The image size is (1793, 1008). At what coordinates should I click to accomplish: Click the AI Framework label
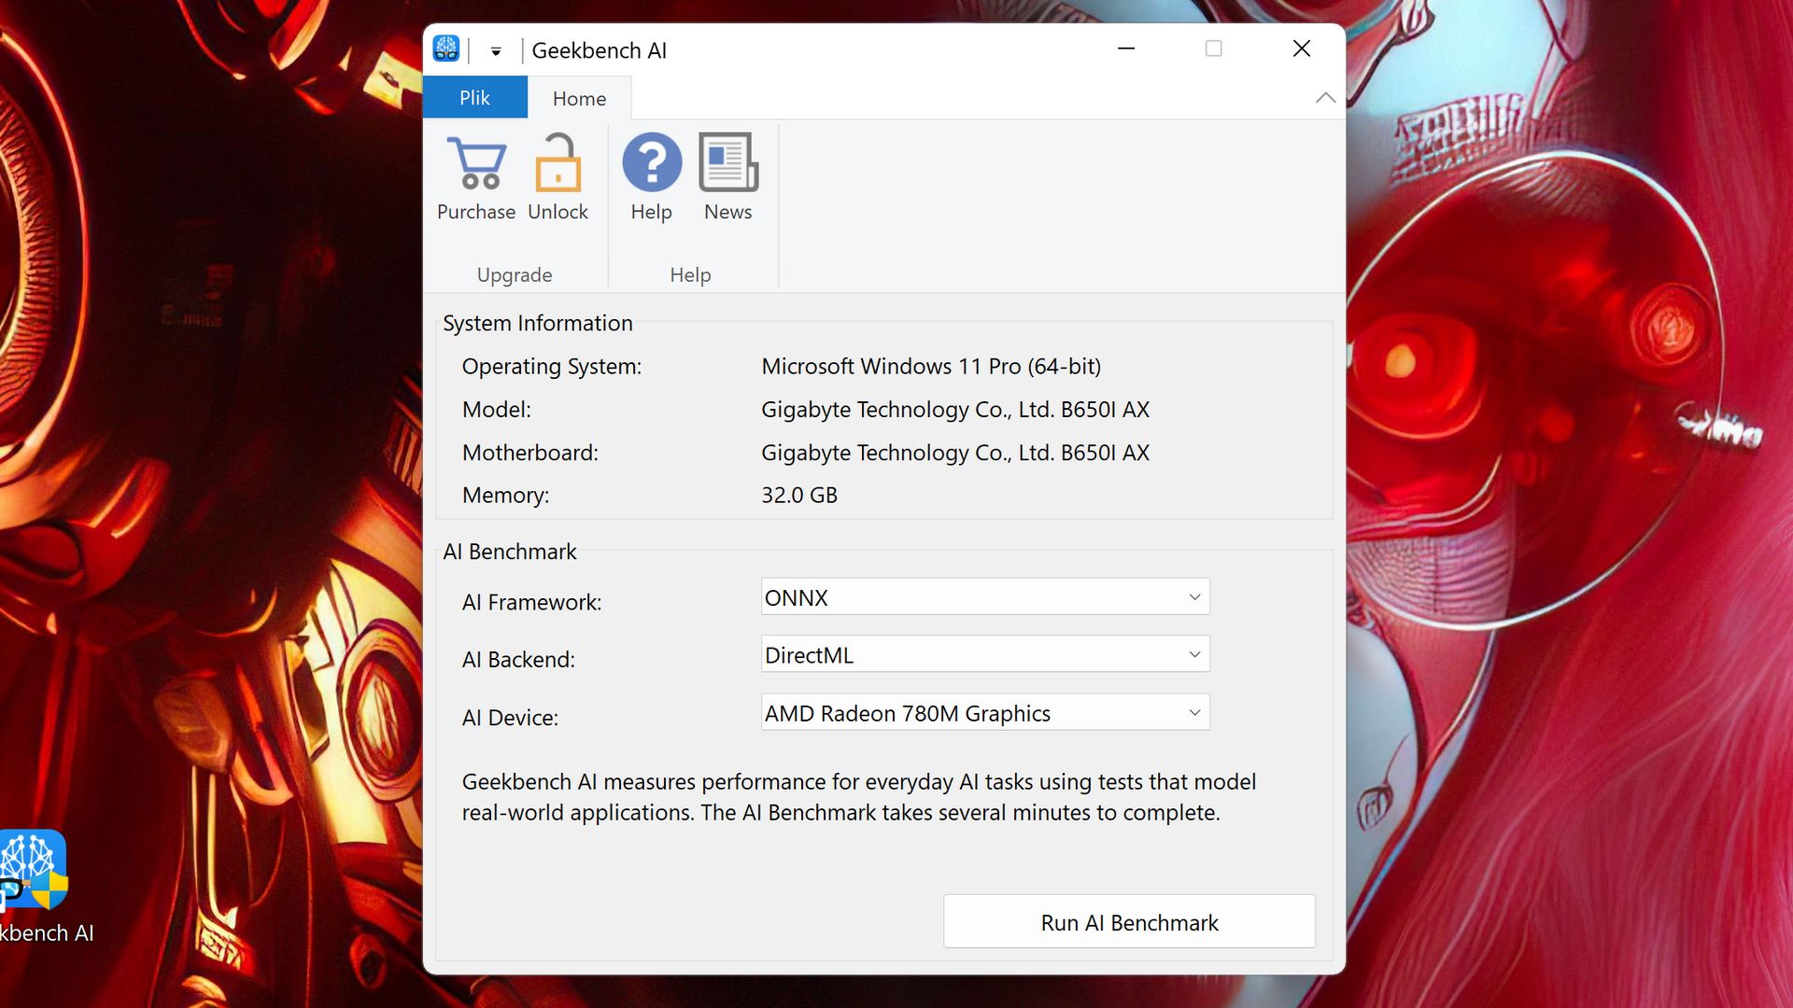(531, 603)
